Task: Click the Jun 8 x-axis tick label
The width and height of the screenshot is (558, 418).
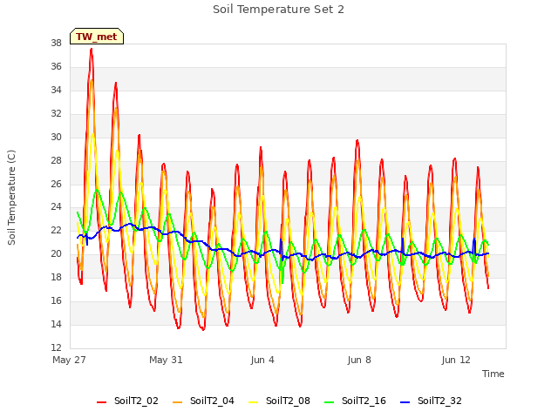Action: pyautogui.click(x=359, y=360)
